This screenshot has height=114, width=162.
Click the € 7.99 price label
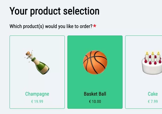click(x=153, y=102)
